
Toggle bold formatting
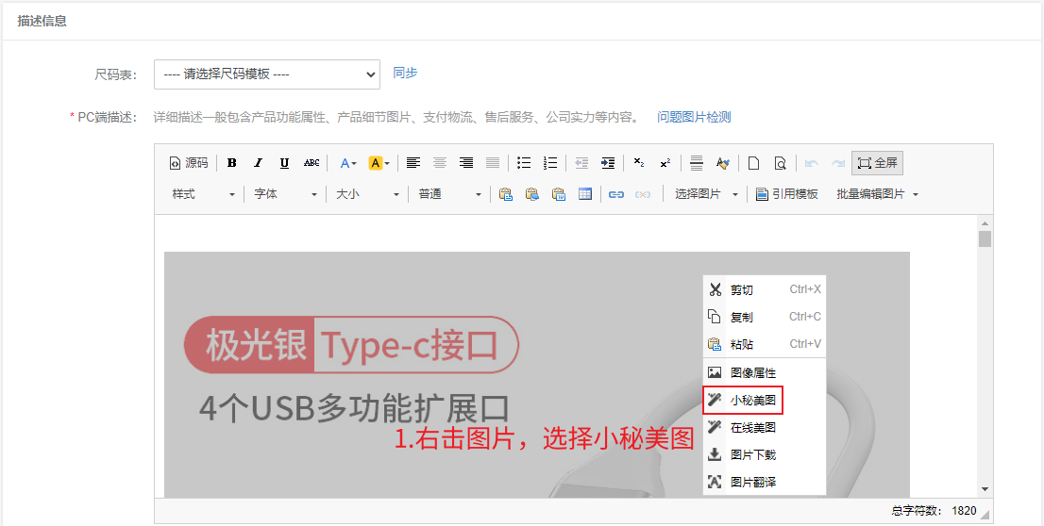coord(231,163)
